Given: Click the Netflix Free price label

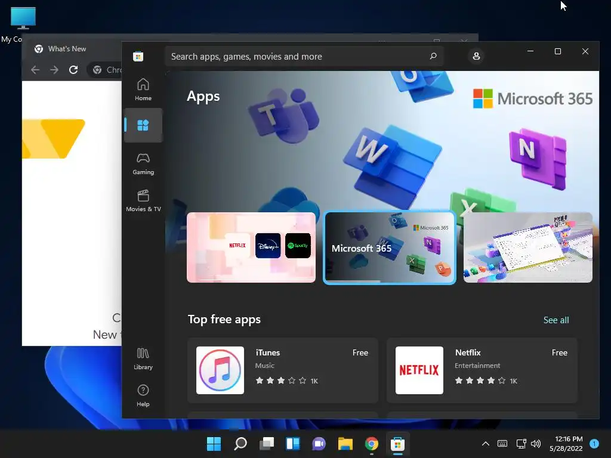Looking at the screenshot, I should tap(559, 352).
